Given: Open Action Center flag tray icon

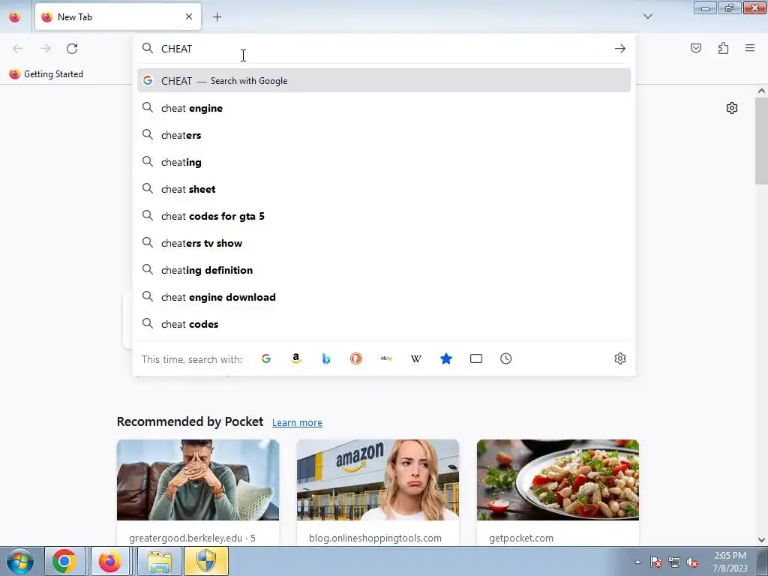Looking at the screenshot, I should [x=656, y=562].
